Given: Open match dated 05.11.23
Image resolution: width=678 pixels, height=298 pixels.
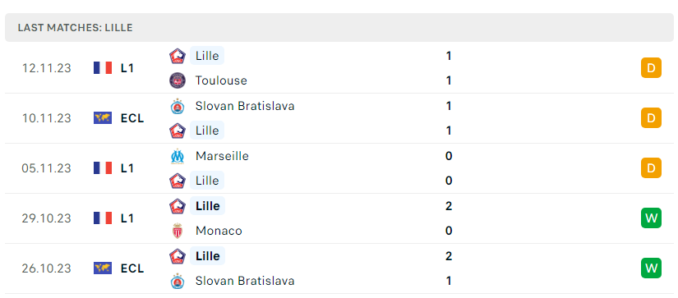Looking at the screenshot, I should [339, 168].
